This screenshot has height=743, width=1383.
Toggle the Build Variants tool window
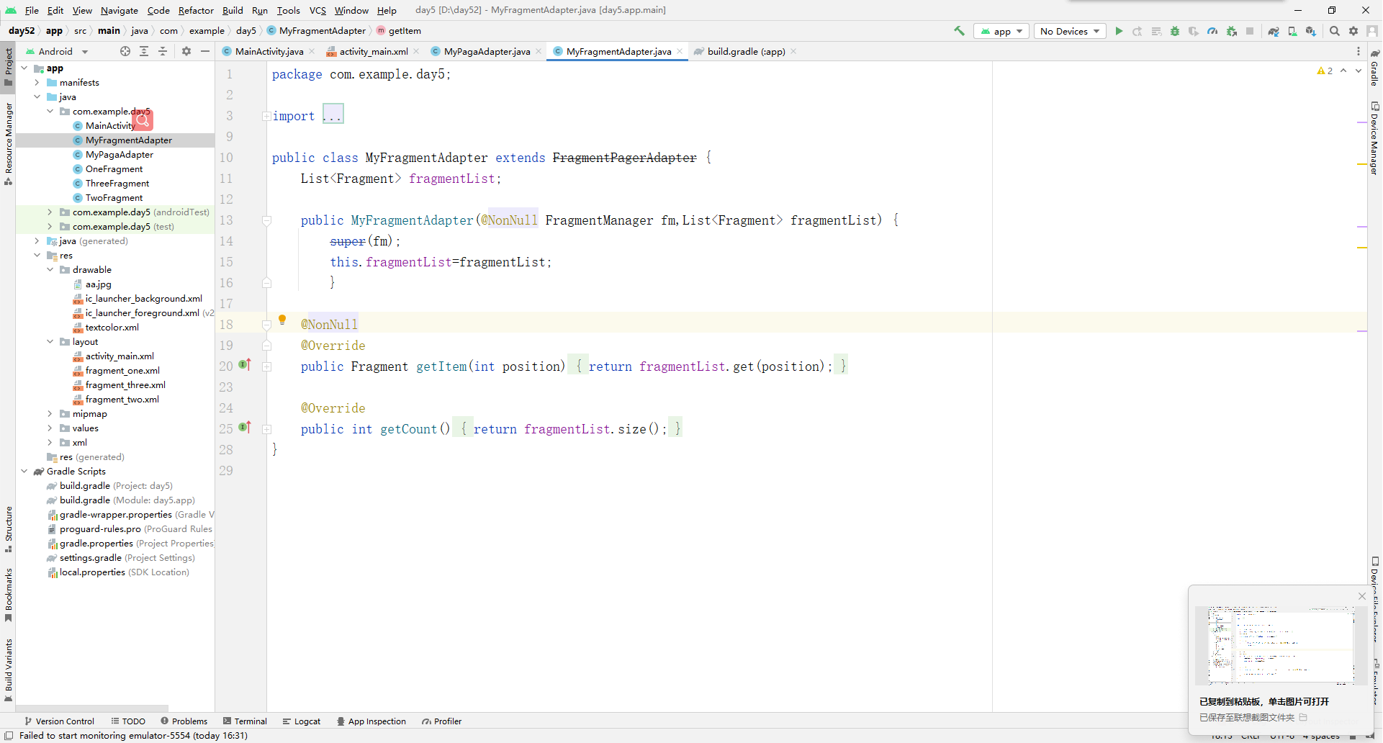click(x=8, y=670)
